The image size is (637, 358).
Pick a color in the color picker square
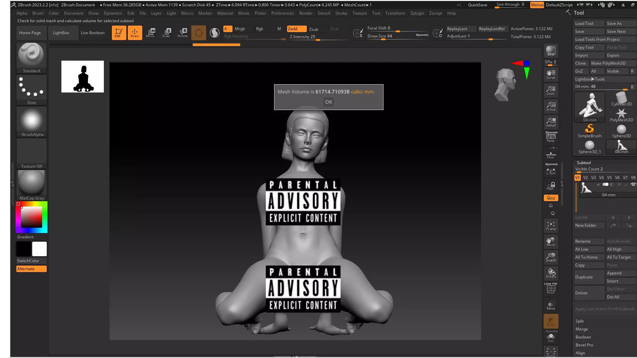pos(32,217)
